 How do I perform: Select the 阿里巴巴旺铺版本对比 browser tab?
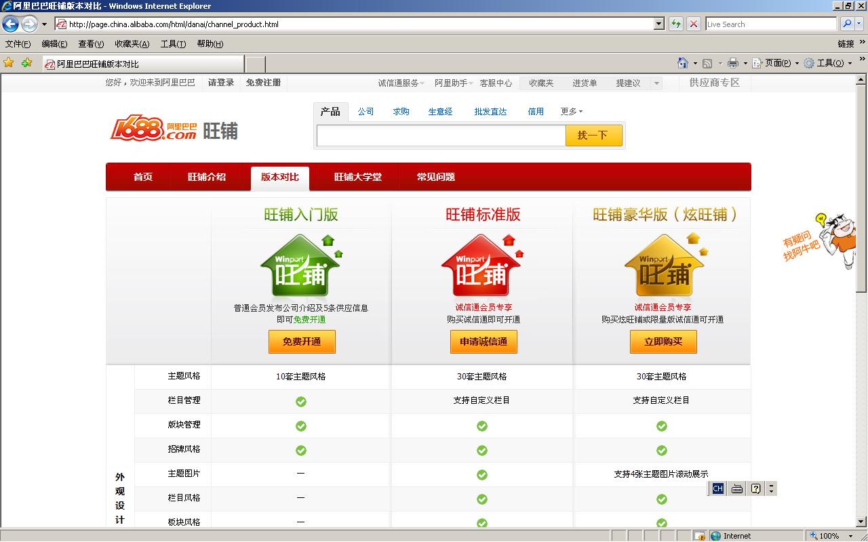143,64
